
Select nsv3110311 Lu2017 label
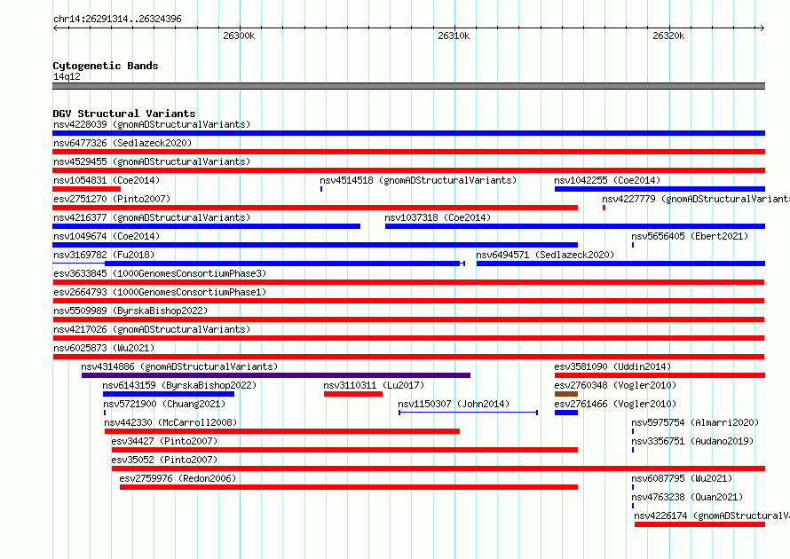[374, 385]
